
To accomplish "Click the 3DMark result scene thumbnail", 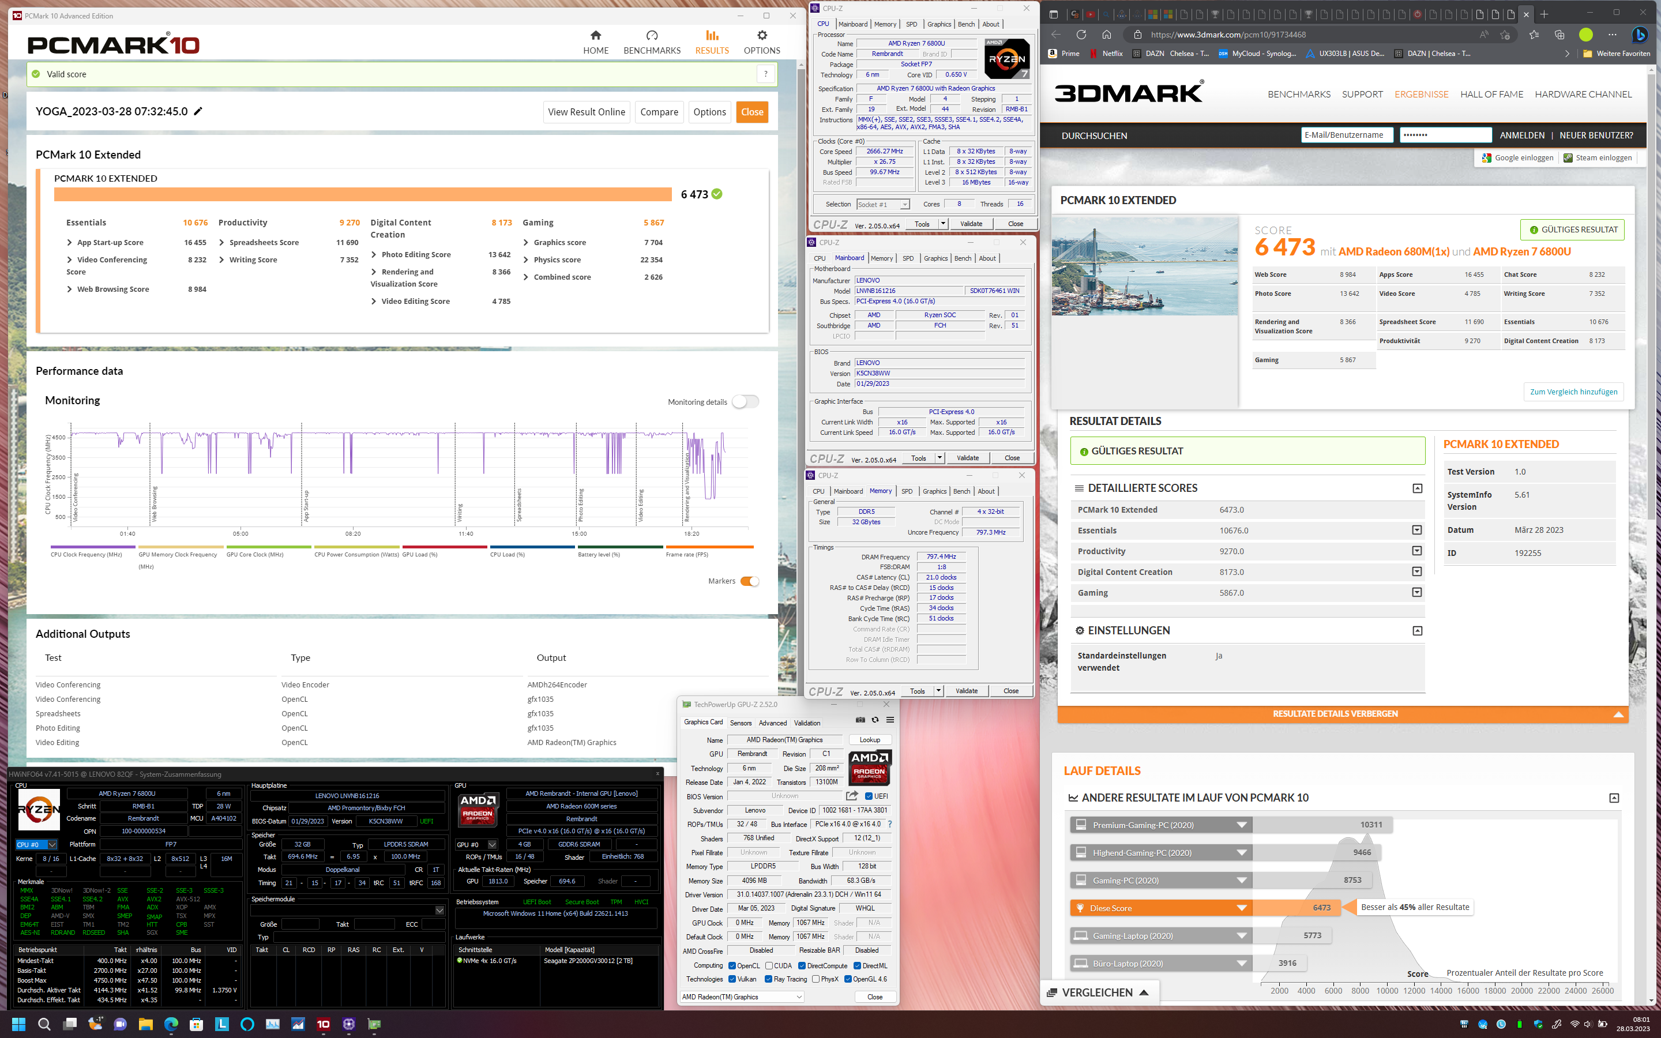I will pyautogui.click(x=1144, y=266).
